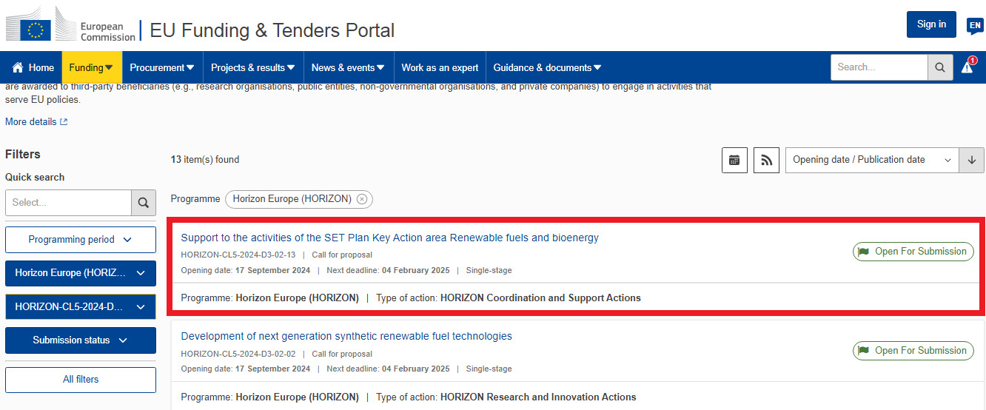986x410 pixels.
Task: Click the Quick search magnifier button
Action: coord(144,203)
